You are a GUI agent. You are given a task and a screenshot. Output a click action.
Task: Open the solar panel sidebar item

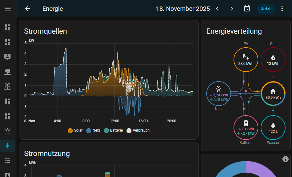(x=8, y=86)
